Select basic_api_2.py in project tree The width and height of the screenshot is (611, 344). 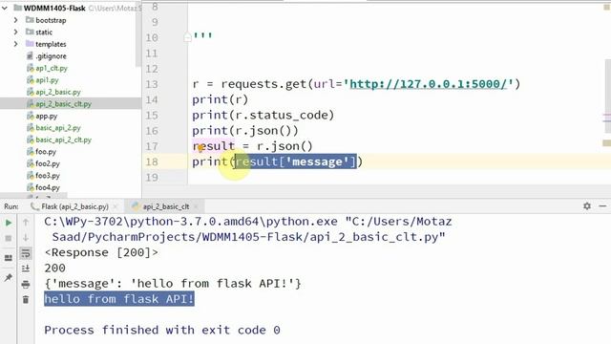click(58, 128)
